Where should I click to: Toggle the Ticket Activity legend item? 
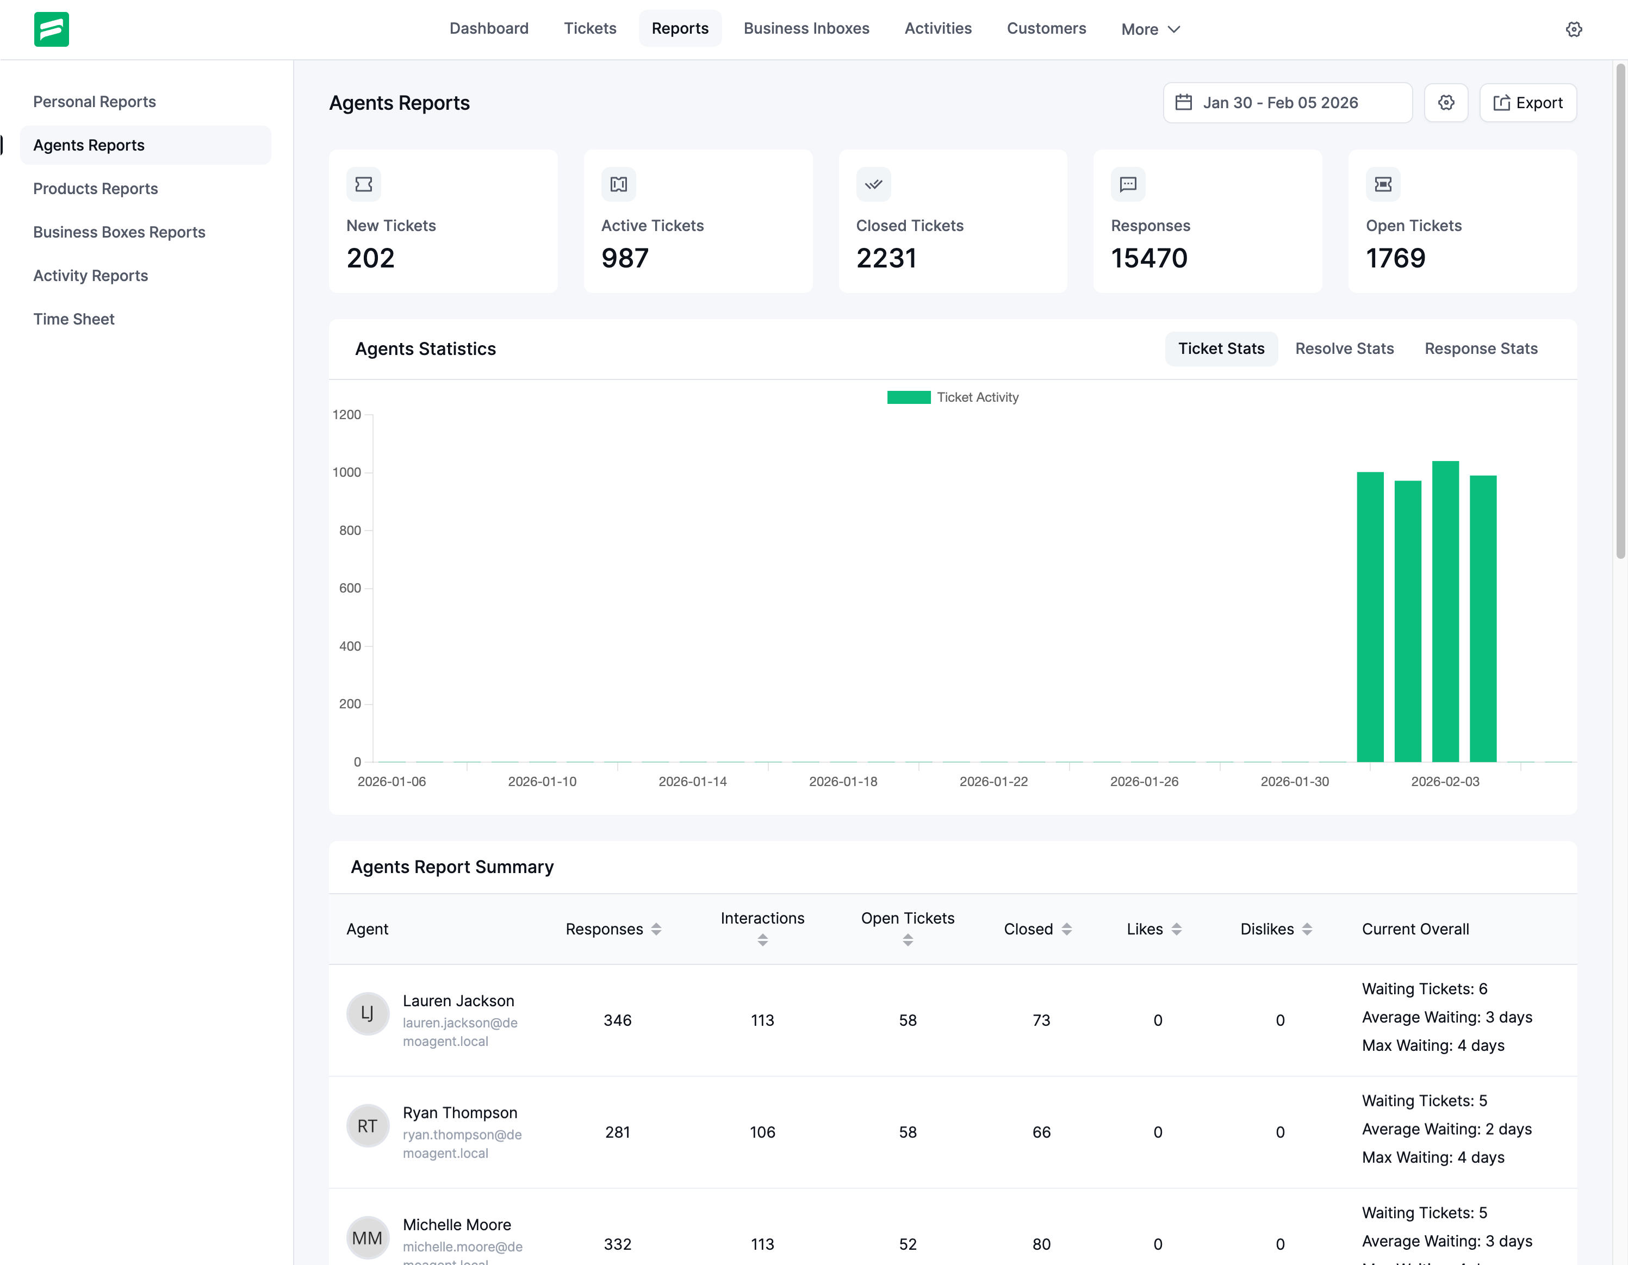(x=952, y=397)
